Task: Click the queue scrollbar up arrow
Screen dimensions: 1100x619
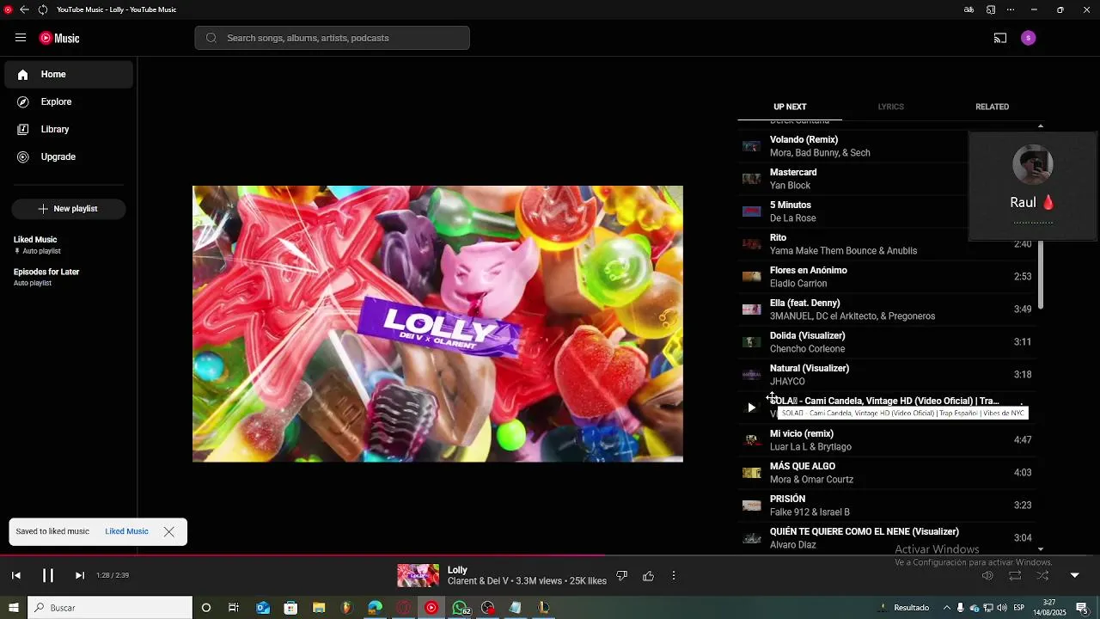Action: tap(1041, 126)
